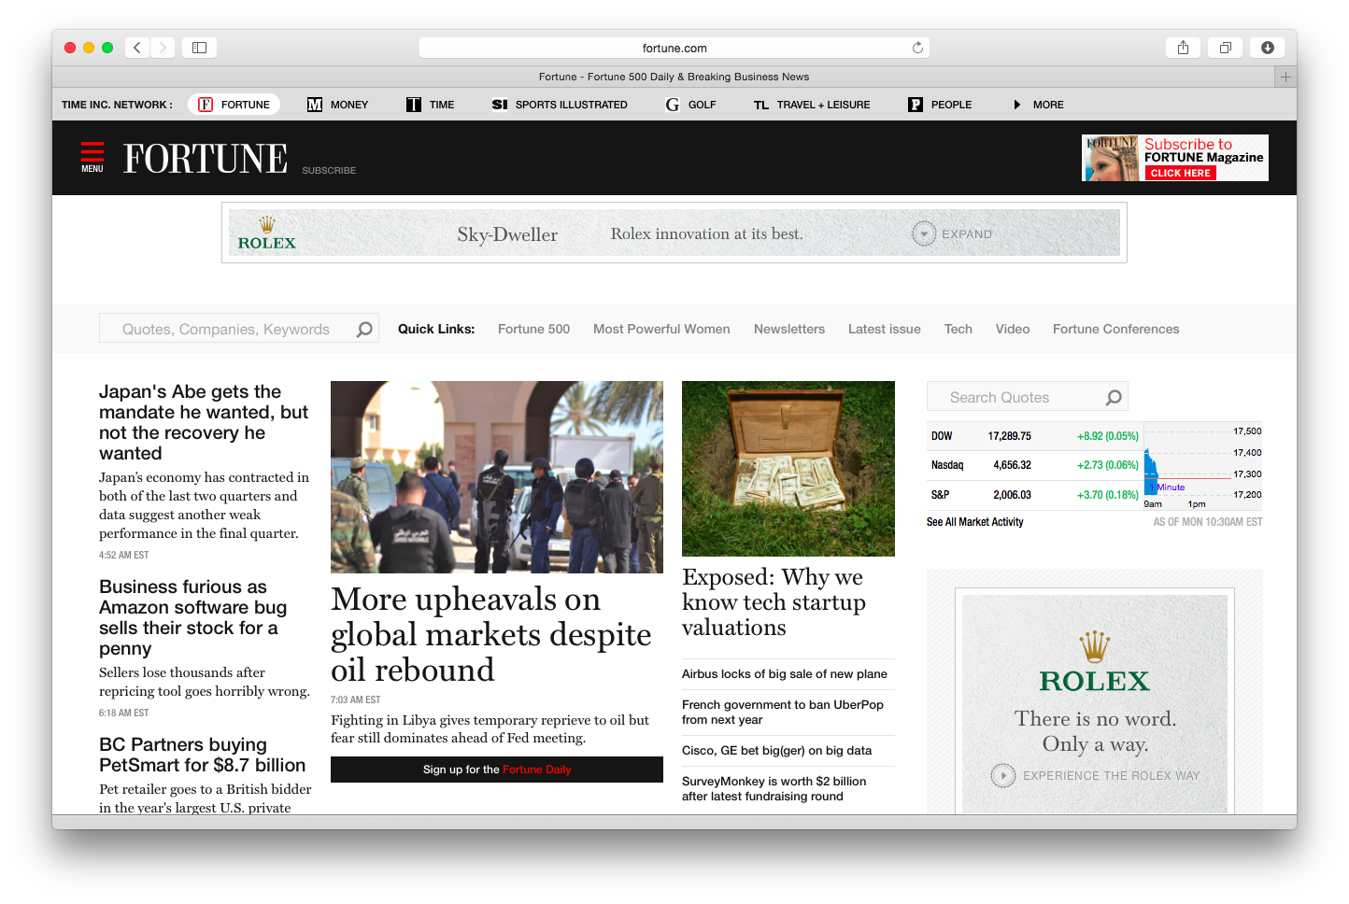Select the Fortune 500 Daily browser tab

coord(674,77)
